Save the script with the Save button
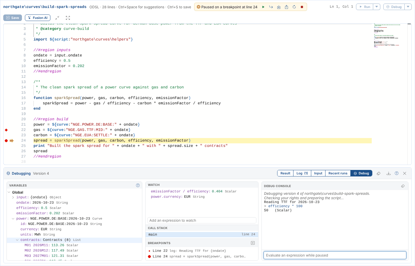Image resolution: width=415 pixels, height=266 pixels. click(12, 18)
